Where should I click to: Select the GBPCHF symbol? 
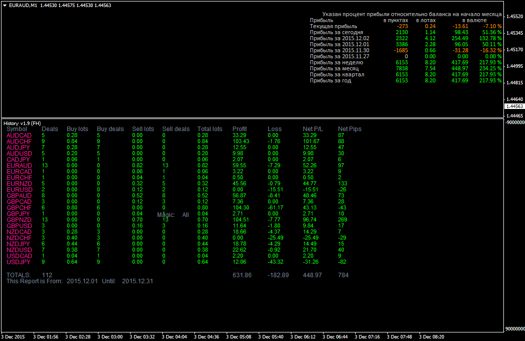tap(19, 208)
